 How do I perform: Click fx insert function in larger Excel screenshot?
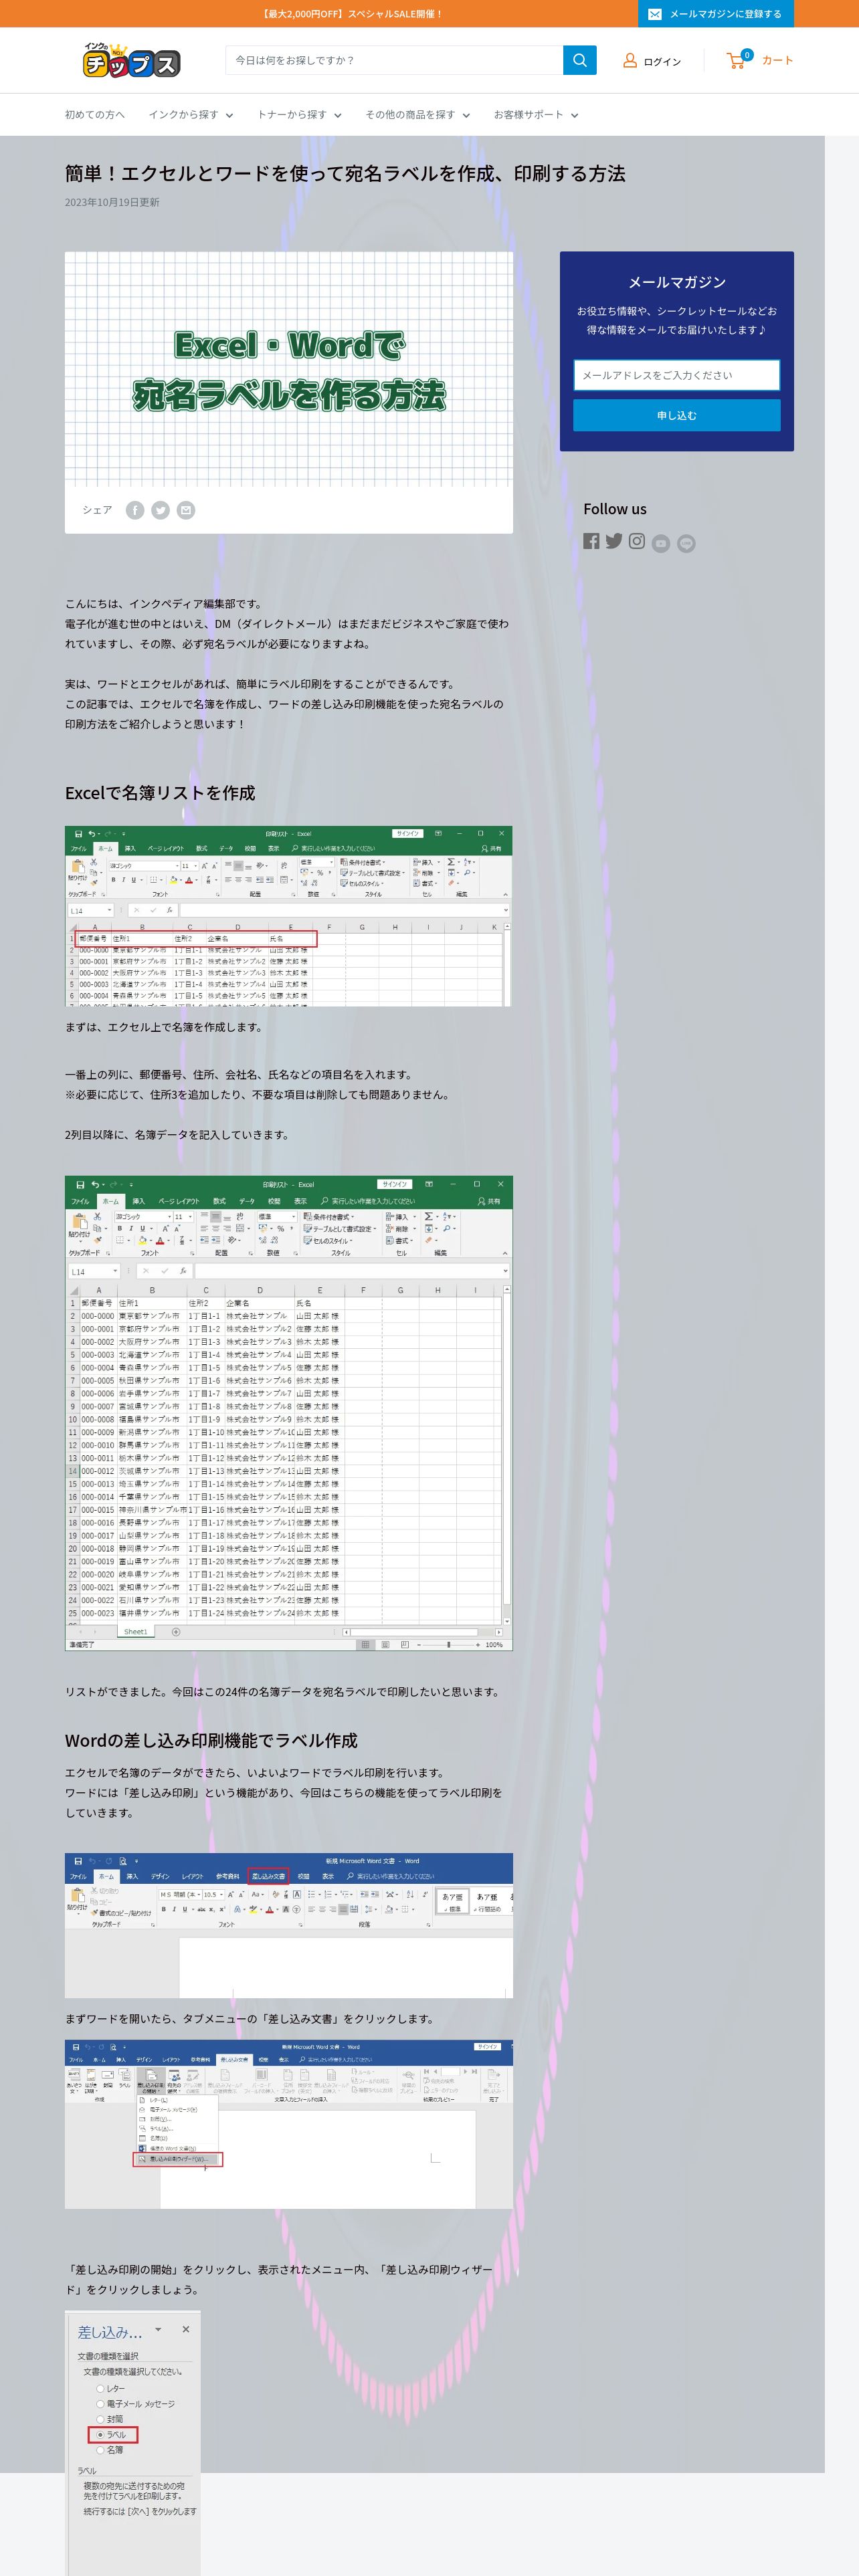183,1271
